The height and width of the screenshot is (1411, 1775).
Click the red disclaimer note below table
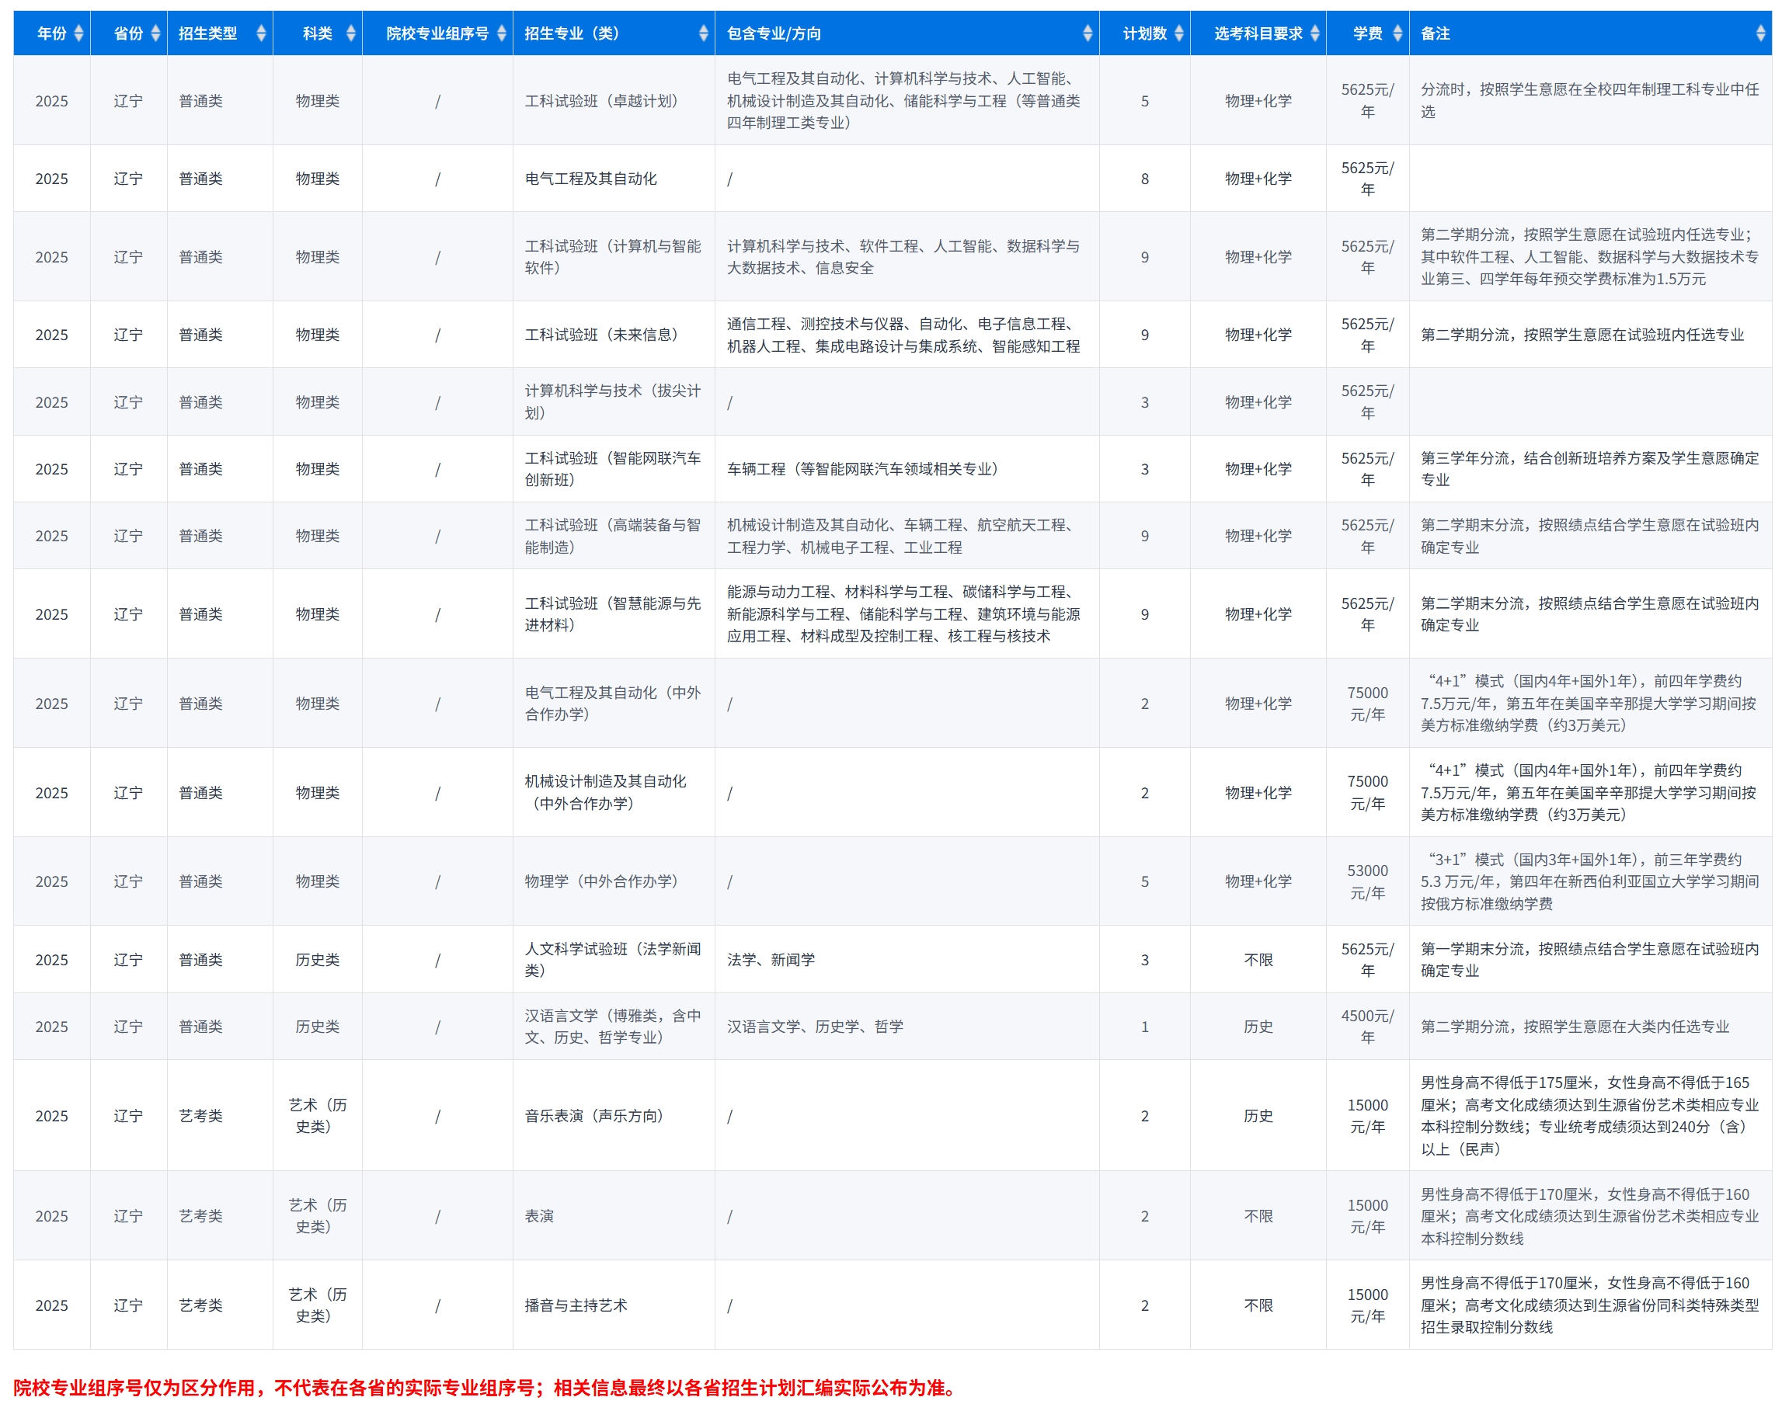click(x=486, y=1387)
